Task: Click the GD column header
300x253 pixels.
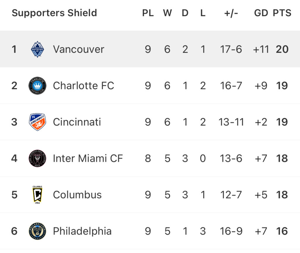Action: pyautogui.click(x=261, y=13)
